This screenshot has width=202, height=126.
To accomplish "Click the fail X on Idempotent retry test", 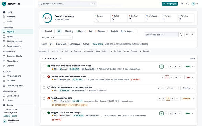I will tap(163, 88).
